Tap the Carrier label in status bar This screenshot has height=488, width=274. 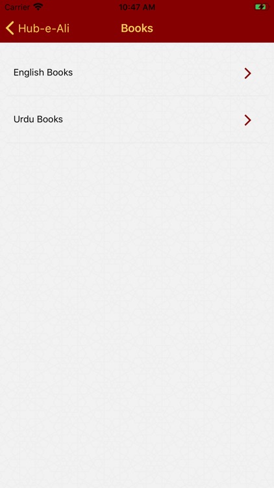coord(18,7)
